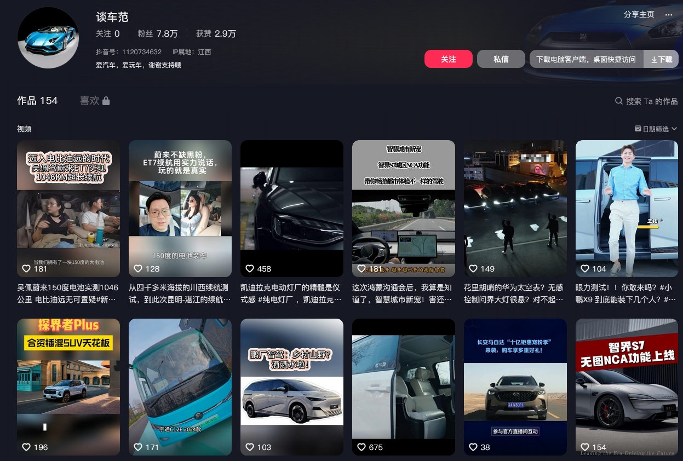Click the heart icon with 38 likes
This screenshot has height=461, width=683.
[473, 447]
